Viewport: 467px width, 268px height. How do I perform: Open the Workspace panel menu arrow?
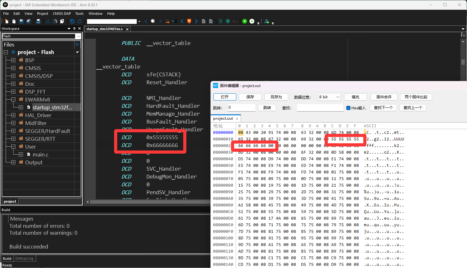(x=69, y=29)
